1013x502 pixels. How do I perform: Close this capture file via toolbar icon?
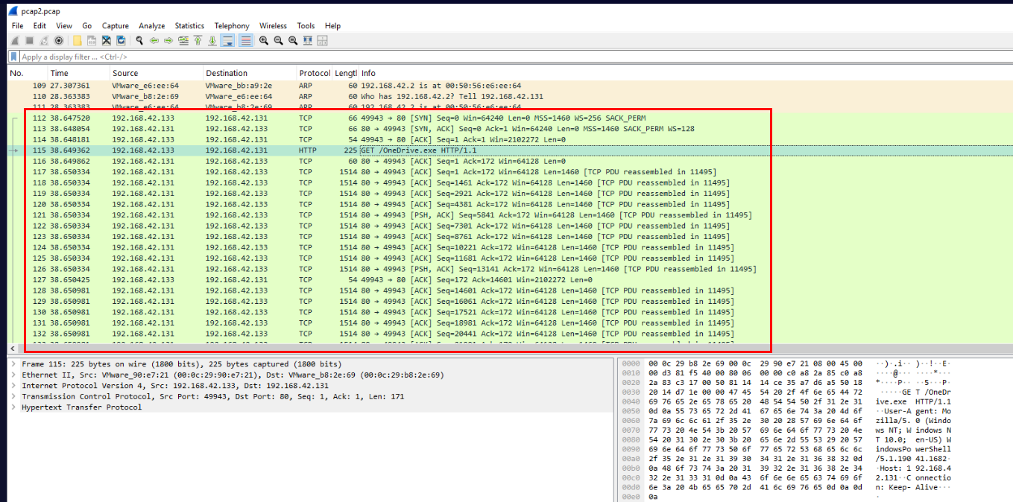click(x=107, y=40)
